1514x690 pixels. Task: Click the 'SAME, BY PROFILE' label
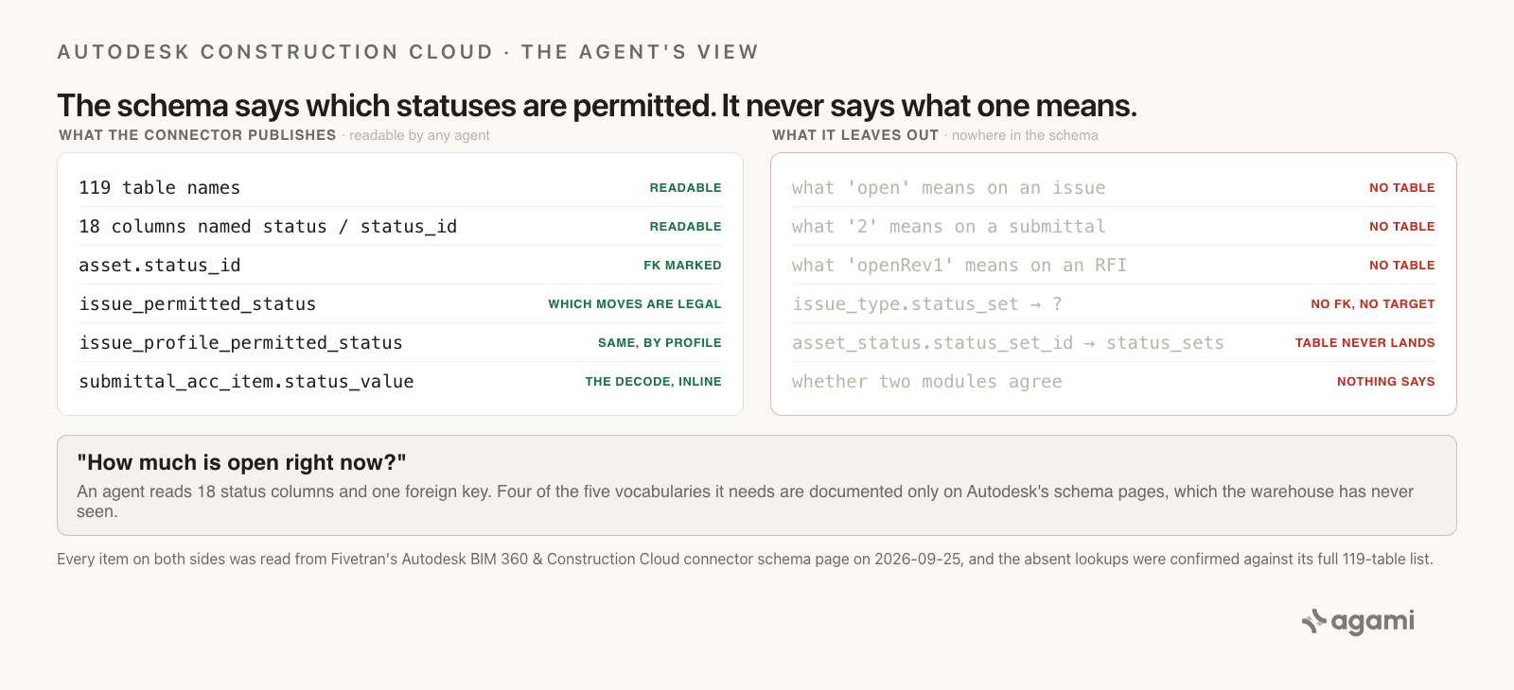(x=660, y=342)
